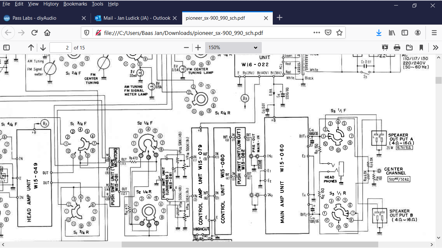
Task: Close the pioneer_sx-900_990_sch.pdf tab
Action: (266, 18)
